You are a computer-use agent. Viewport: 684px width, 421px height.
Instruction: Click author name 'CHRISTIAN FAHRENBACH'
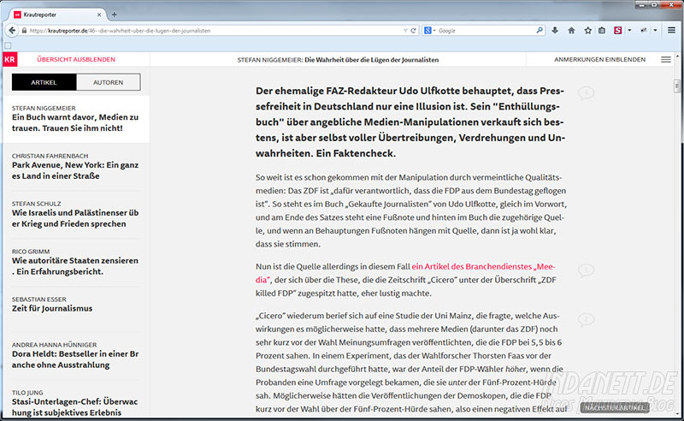click(50, 156)
